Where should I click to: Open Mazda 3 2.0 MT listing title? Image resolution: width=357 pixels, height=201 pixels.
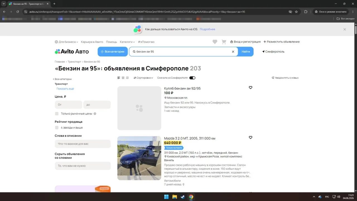[x=190, y=138]
